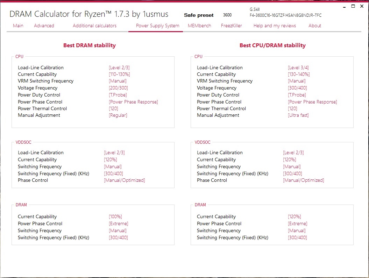Click the Best DRAM stability heading
Viewport: 369px width, 278px height.
point(90,45)
